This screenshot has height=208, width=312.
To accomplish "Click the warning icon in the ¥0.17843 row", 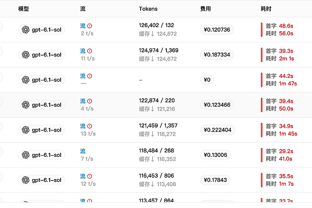I will [90, 176].
